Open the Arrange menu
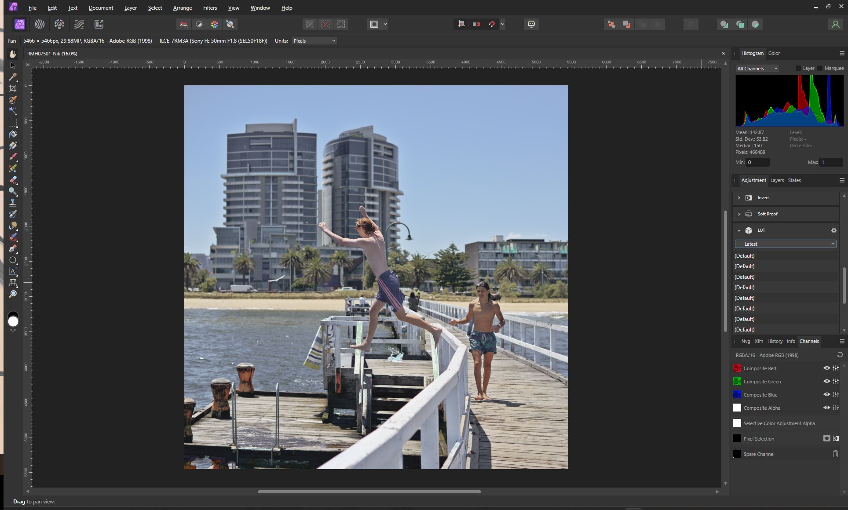Viewport: 848px width, 510px height. (183, 7)
